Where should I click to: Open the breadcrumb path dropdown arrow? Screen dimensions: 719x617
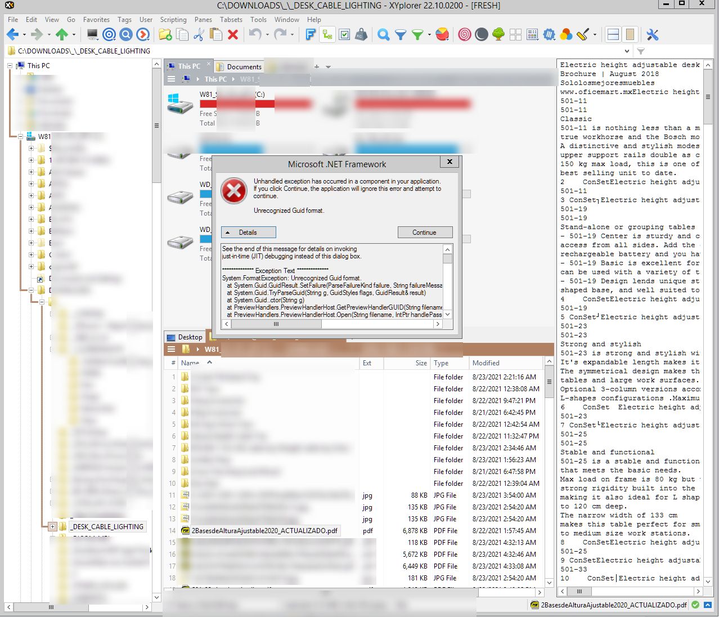[627, 51]
